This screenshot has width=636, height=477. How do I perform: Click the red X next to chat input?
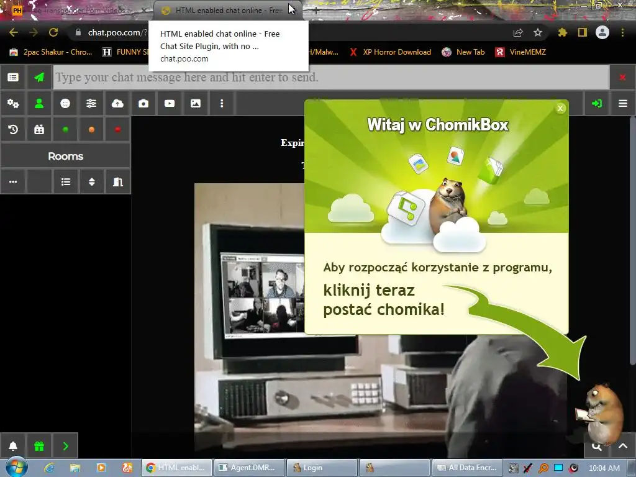click(622, 77)
